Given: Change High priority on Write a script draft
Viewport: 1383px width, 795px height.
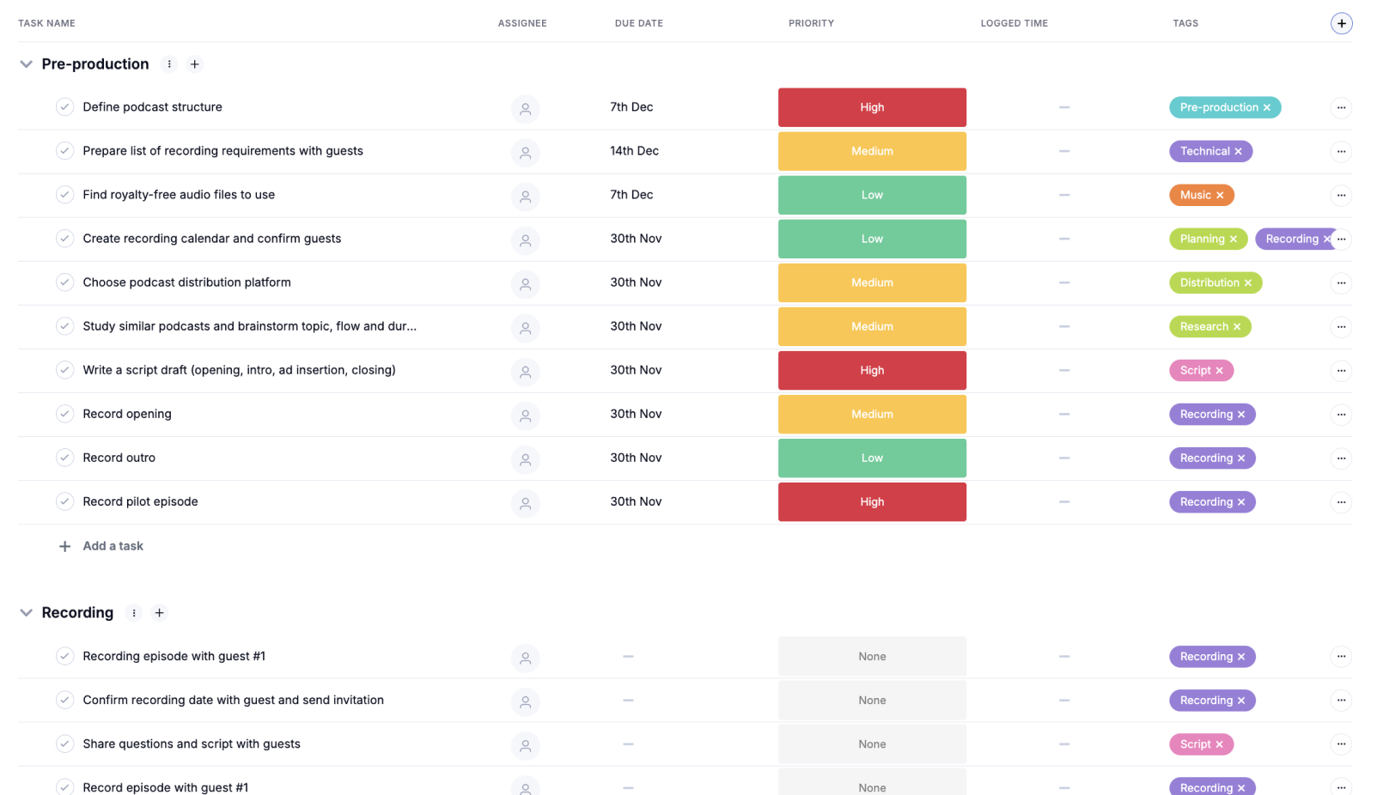Looking at the screenshot, I should [872, 371].
